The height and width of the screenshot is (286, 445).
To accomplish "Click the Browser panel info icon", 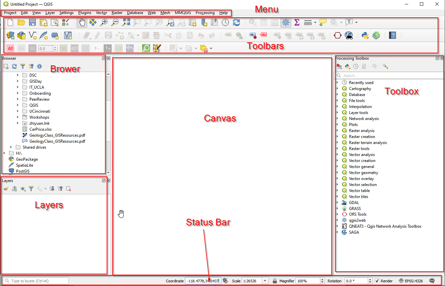I will coord(39,67).
